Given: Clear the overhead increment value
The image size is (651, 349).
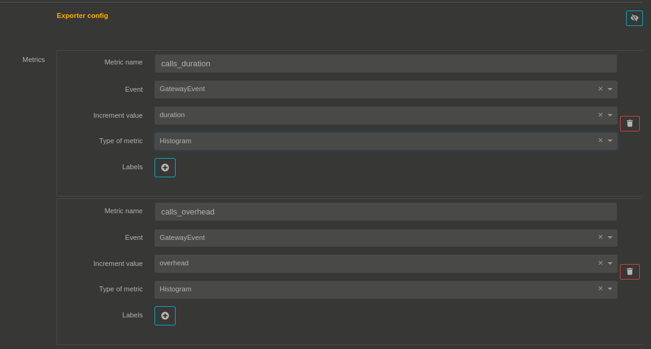Looking at the screenshot, I should pos(600,263).
